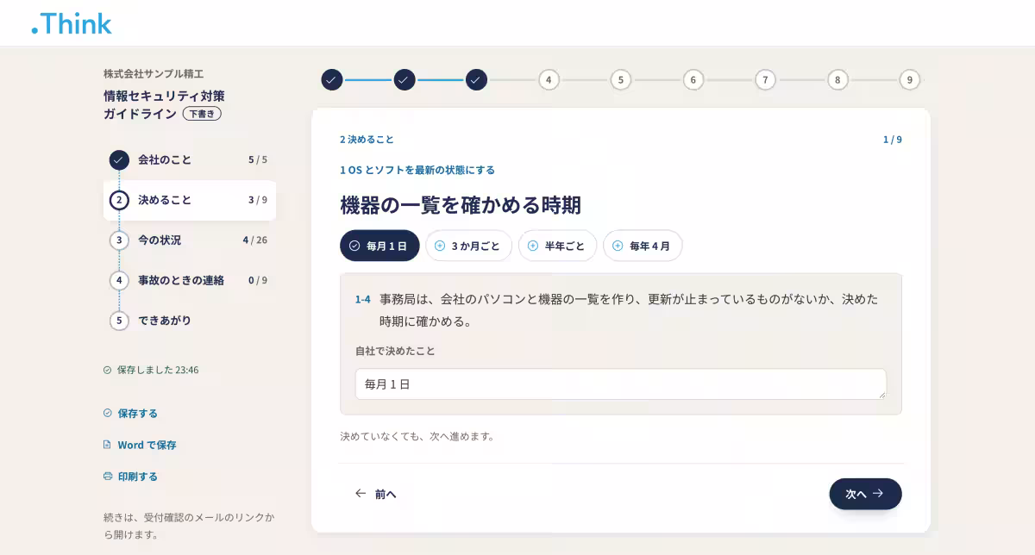Click the 次へ next button

click(865, 494)
